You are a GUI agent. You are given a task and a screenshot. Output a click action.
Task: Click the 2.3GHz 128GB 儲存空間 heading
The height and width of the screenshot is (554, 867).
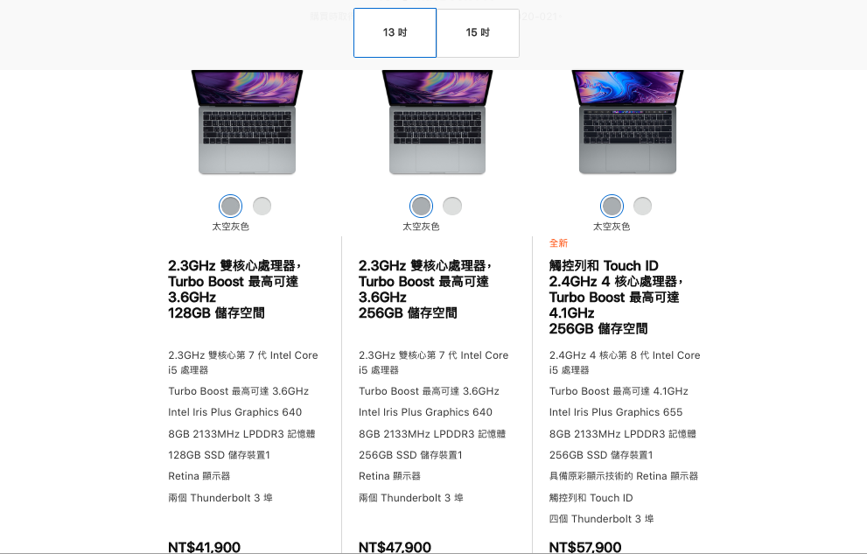(x=235, y=289)
